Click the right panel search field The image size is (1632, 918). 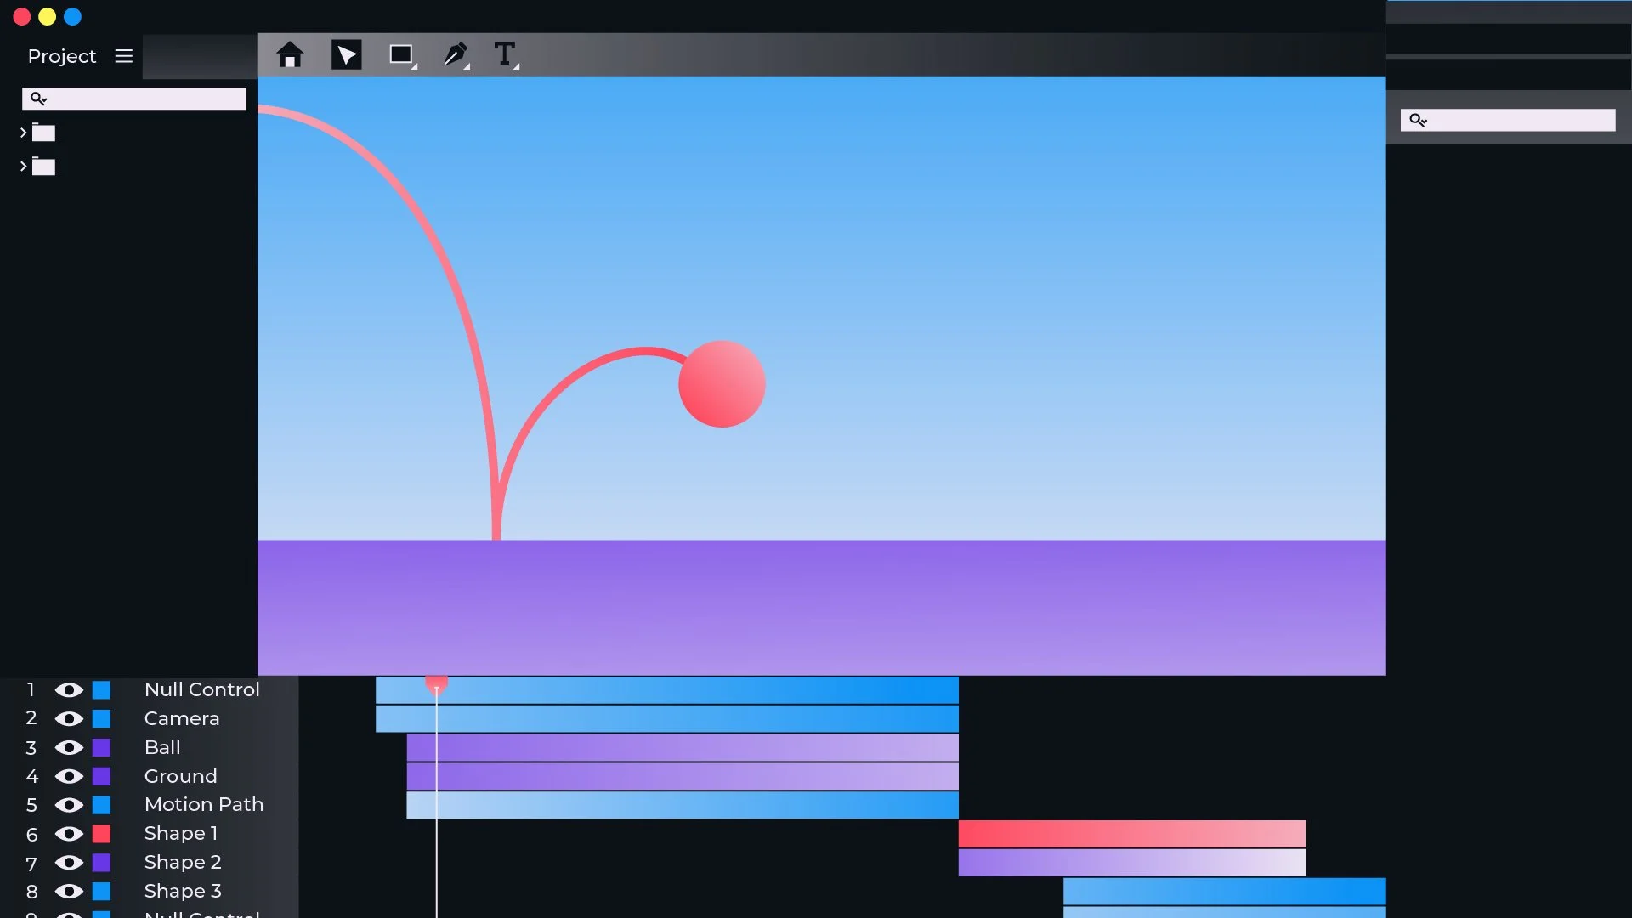[1508, 120]
